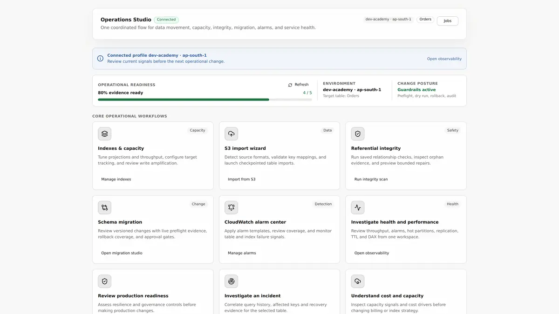This screenshot has width=559, height=314.
Task: Click the Capacity tag
Action: click(198, 130)
